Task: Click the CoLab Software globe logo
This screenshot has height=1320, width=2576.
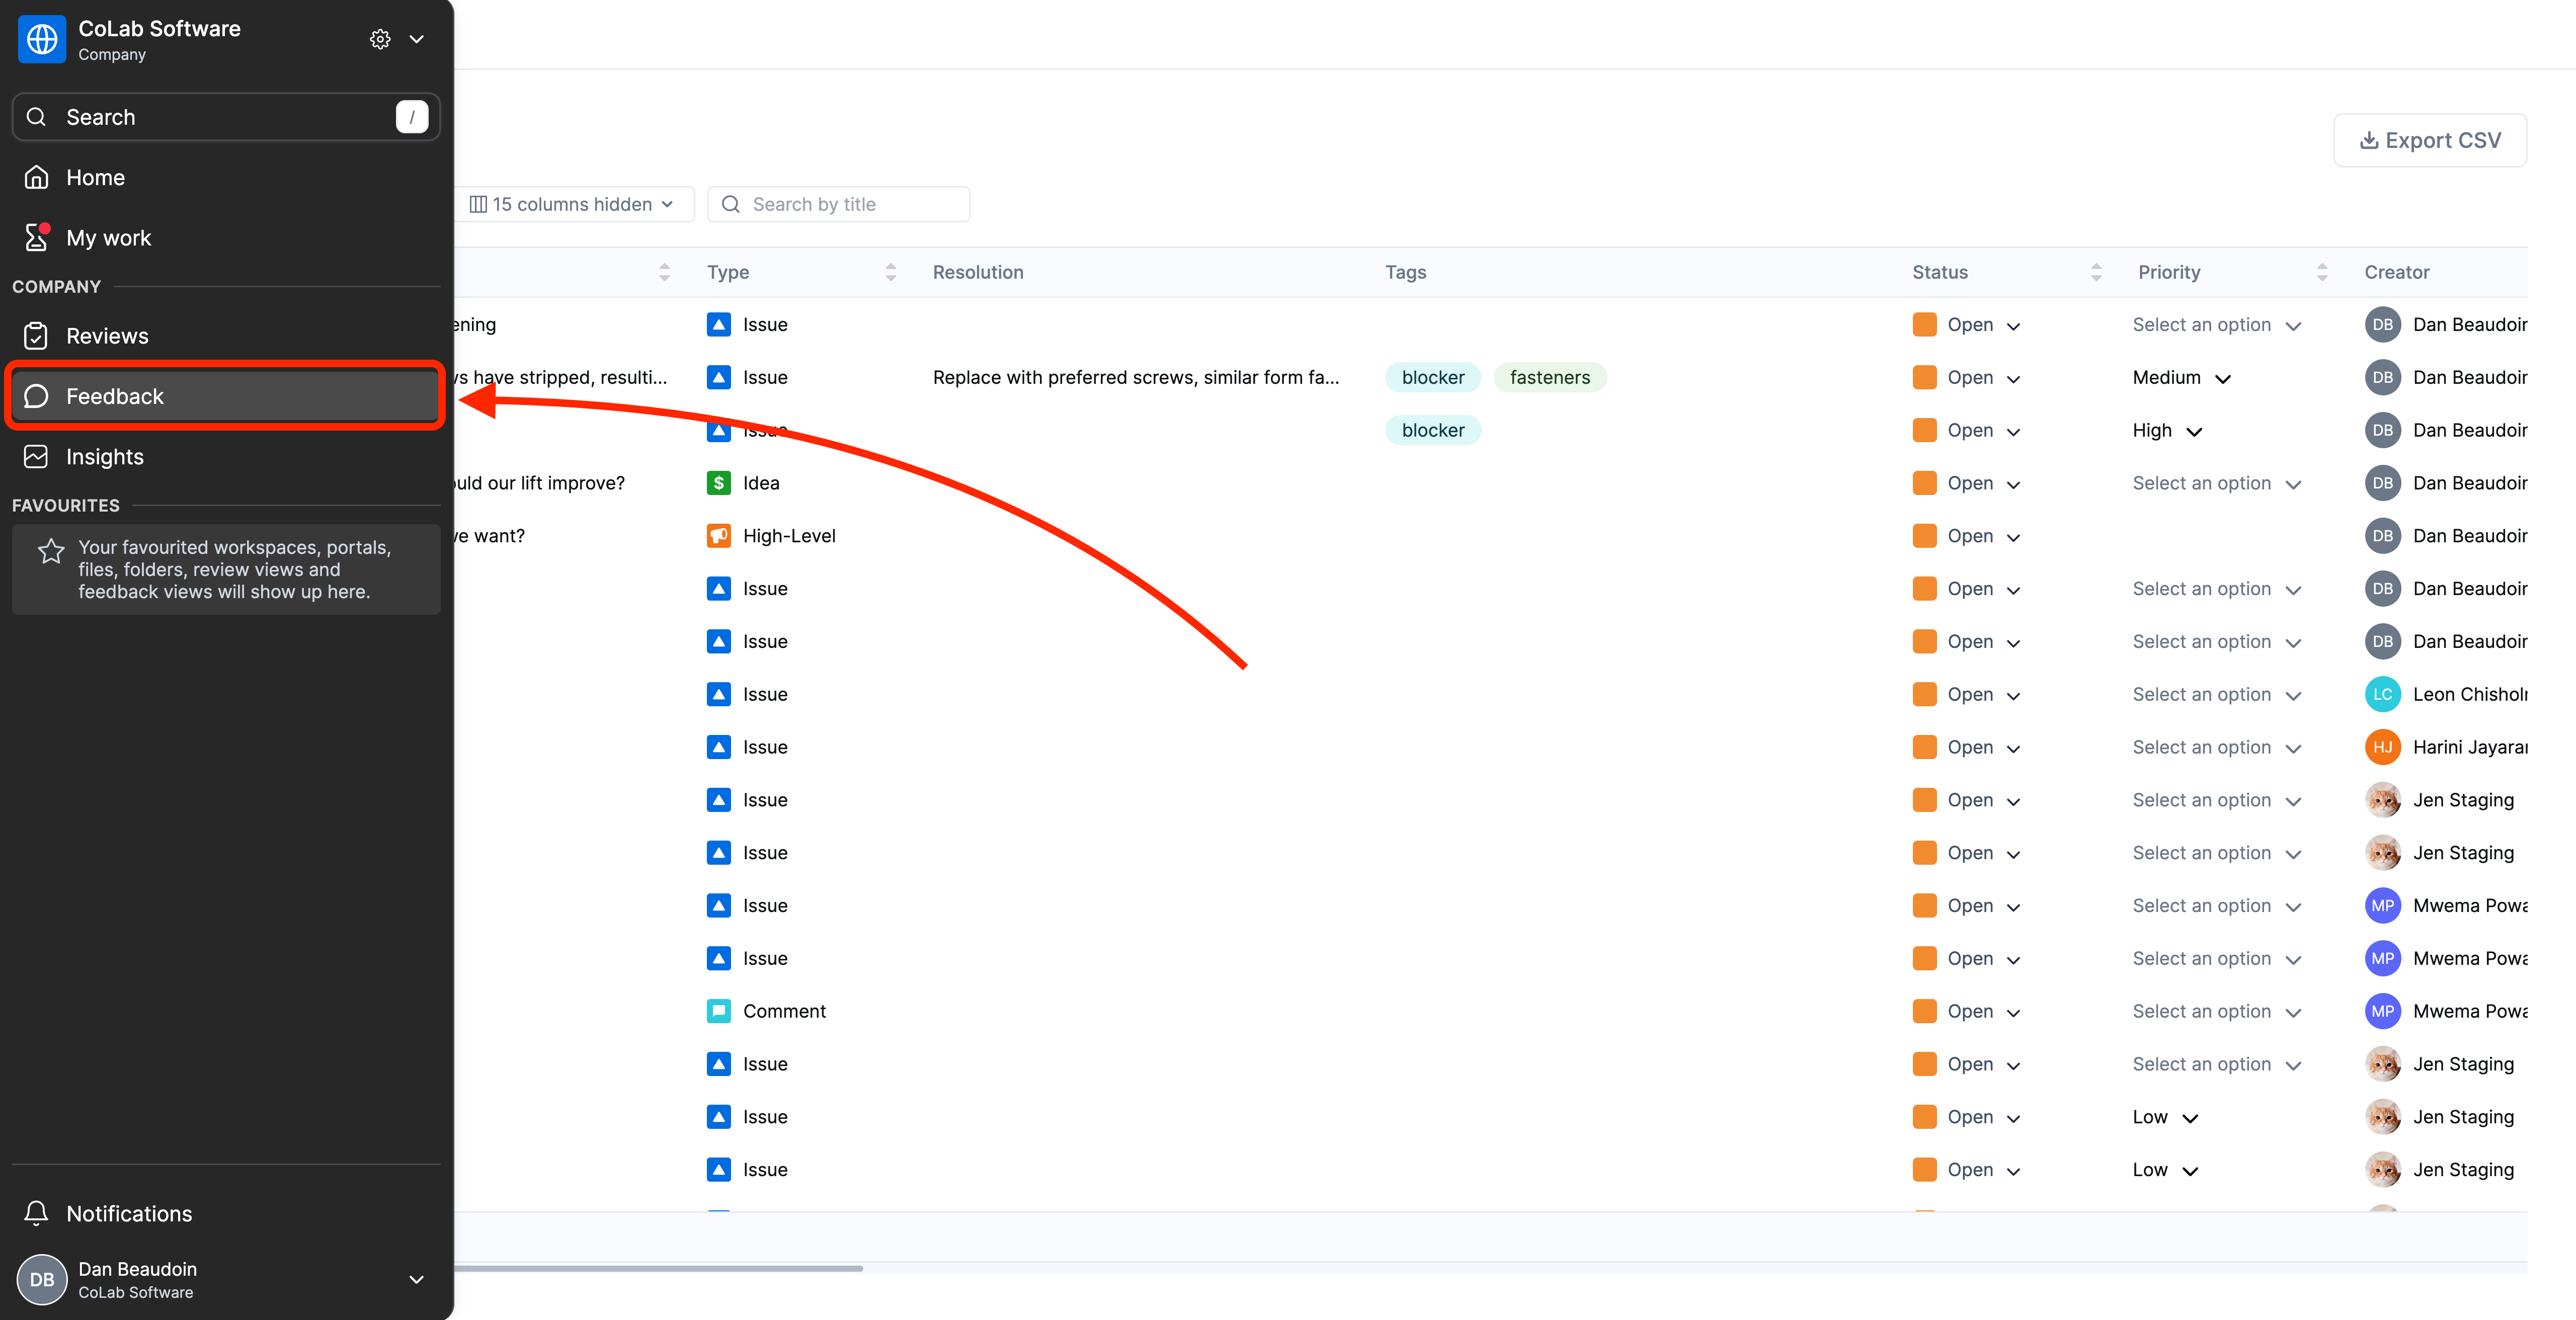Action: coord(42,39)
